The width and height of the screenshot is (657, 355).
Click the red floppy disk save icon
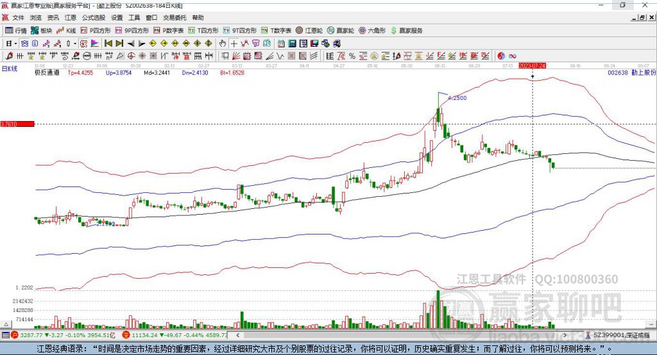click(x=314, y=43)
